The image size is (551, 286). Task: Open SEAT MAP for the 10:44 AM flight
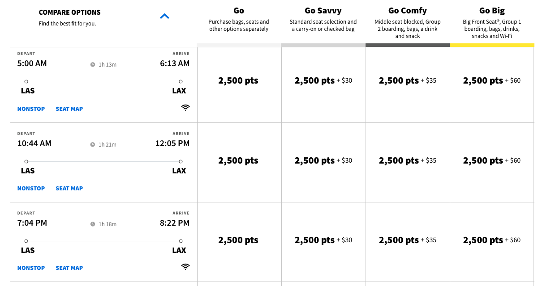point(69,188)
